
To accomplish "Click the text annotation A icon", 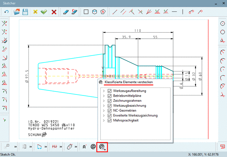I will pos(84,147).
